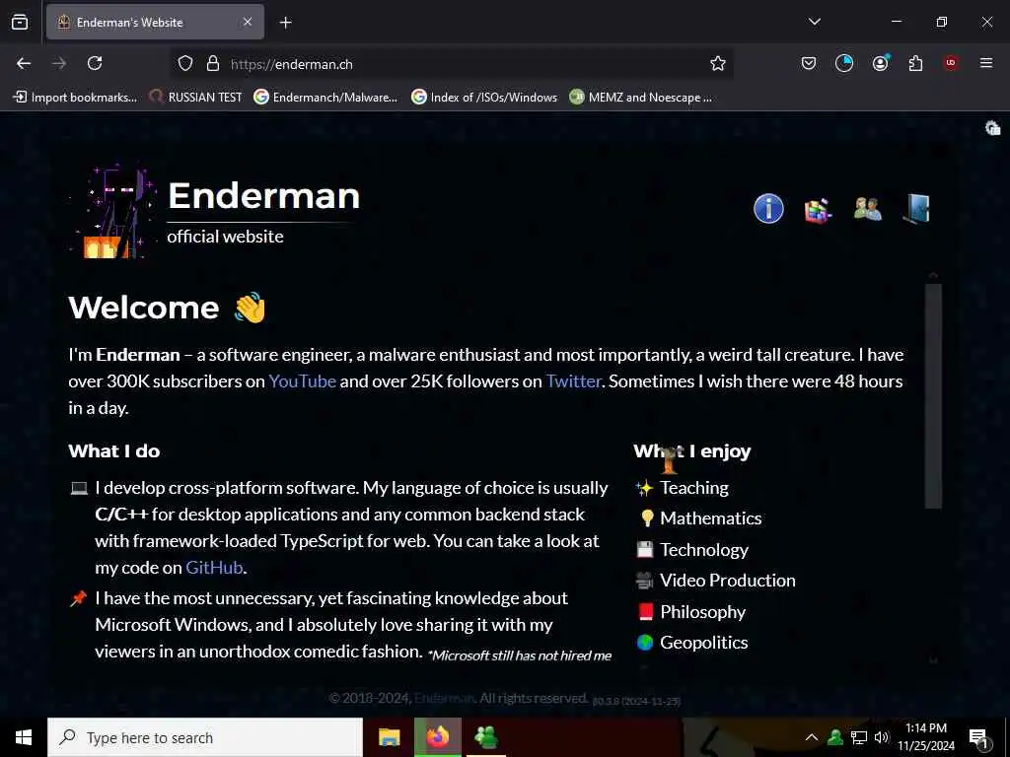1010x757 pixels.
Task: Open the uBlock Origin extension icon
Action: 950,63
